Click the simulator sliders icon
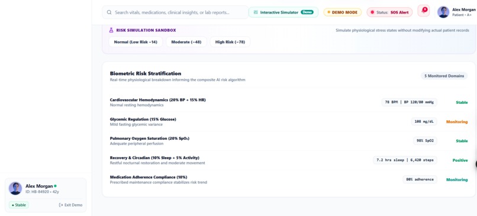Viewport: 477px width, 216px height. coord(256,12)
